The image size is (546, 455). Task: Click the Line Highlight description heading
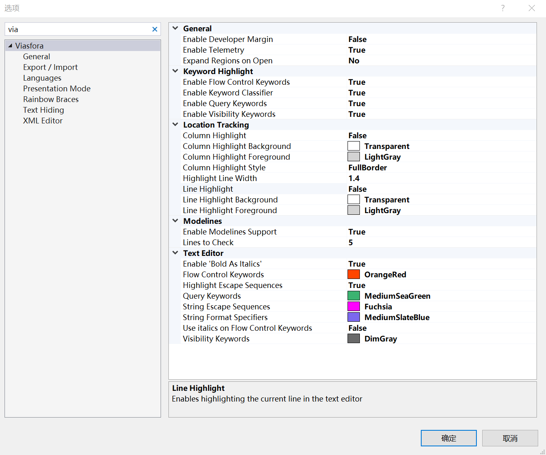pyautogui.click(x=198, y=388)
